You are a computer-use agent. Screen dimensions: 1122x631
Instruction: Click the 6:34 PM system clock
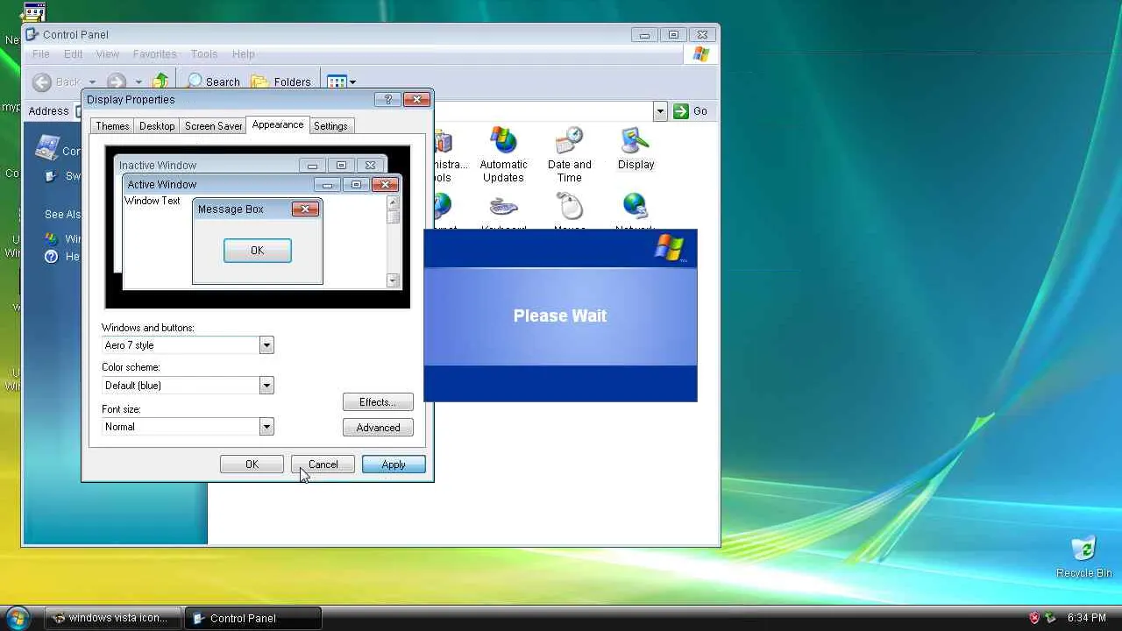1087,618
